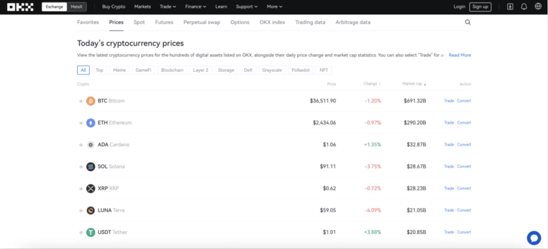Click the Solana coin icon
Screen dimensions: 548x249
click(x=90, y=166)
